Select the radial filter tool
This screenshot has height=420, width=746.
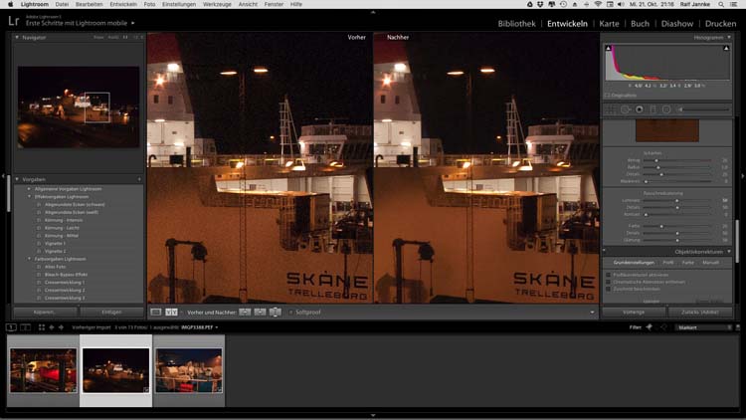666,109
